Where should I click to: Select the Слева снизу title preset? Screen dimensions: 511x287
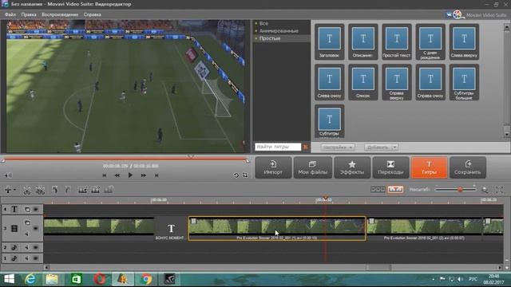[x=329, y=82]
